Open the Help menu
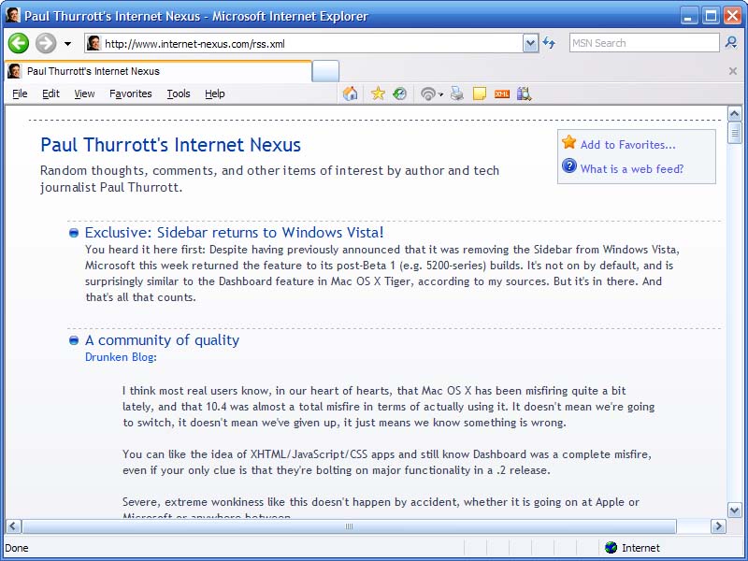 215,93
